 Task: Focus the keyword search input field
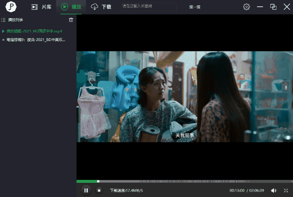tap(149, 7)
